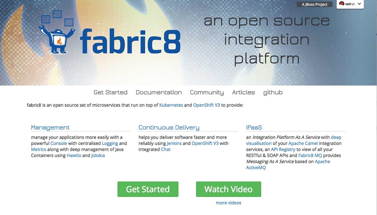Screen dimensions: 377x215
Task: Go to the Community menu item
Action: pyautogui.click(x=207, y=92)
